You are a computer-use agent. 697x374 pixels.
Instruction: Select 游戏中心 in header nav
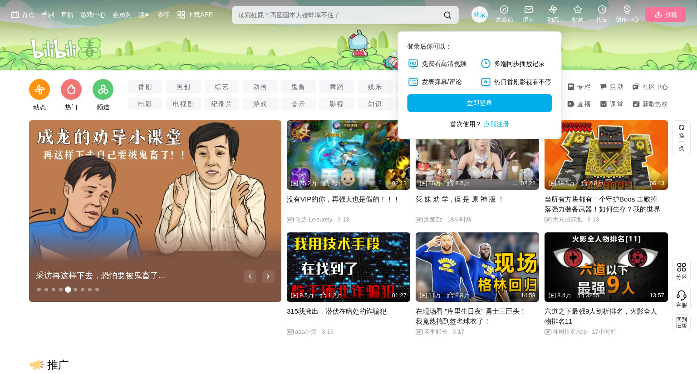[x=93, y=15]
